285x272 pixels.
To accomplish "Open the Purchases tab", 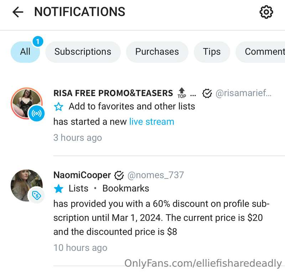I will click(157, 52).
